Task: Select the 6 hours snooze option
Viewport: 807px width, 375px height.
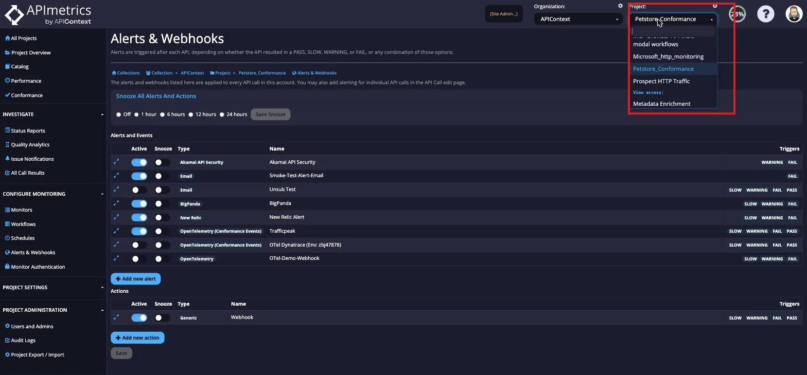Action: [x=162, y=115]
